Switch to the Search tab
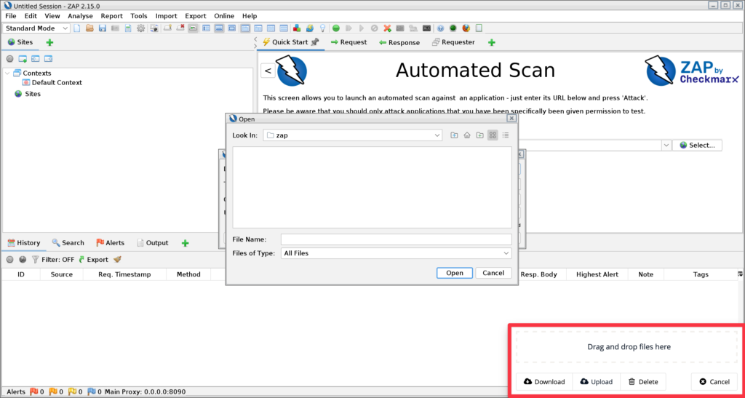 (x=68, y=243)
